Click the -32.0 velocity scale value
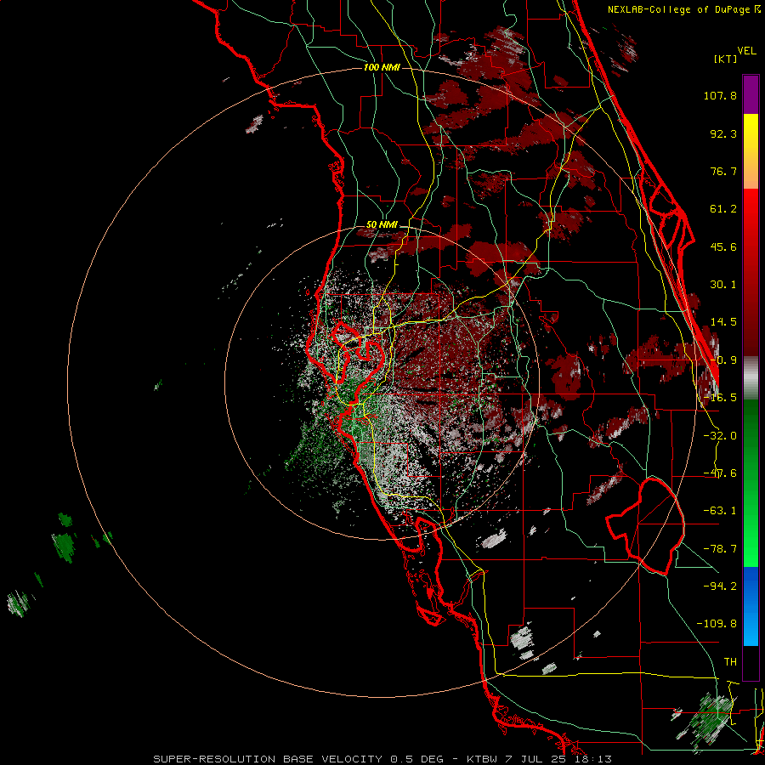Screen dimensions: 765x765 [x=720, y=436]
